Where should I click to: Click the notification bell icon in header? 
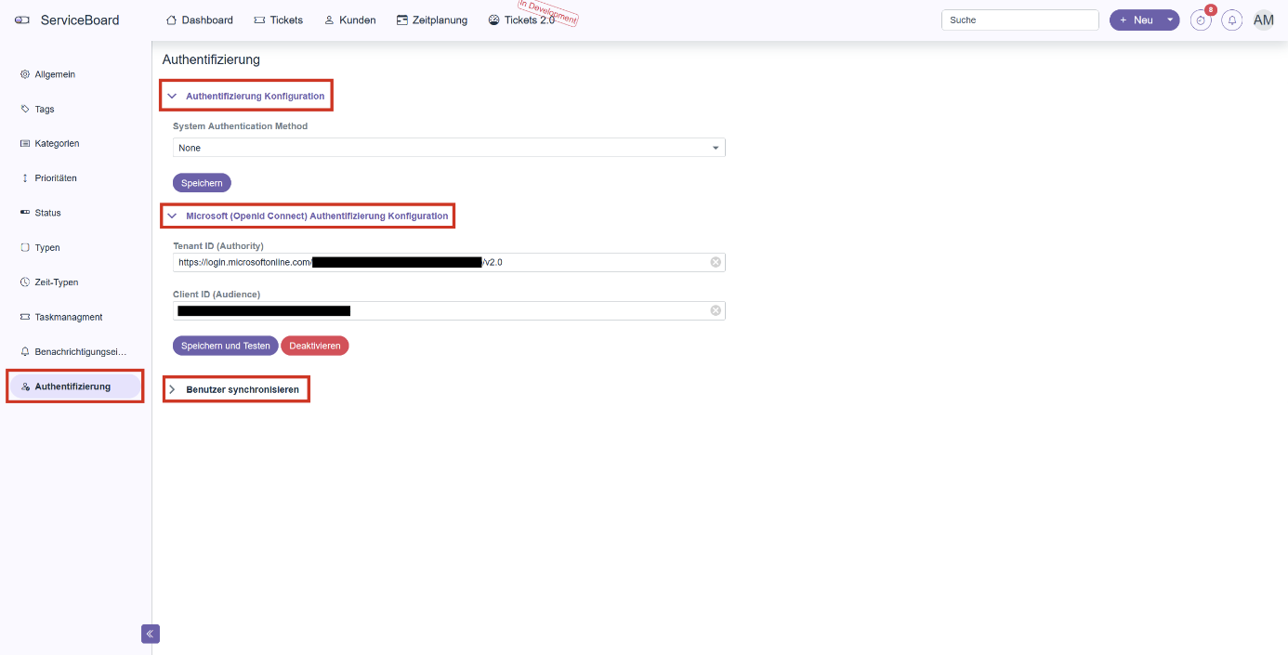1232,20
